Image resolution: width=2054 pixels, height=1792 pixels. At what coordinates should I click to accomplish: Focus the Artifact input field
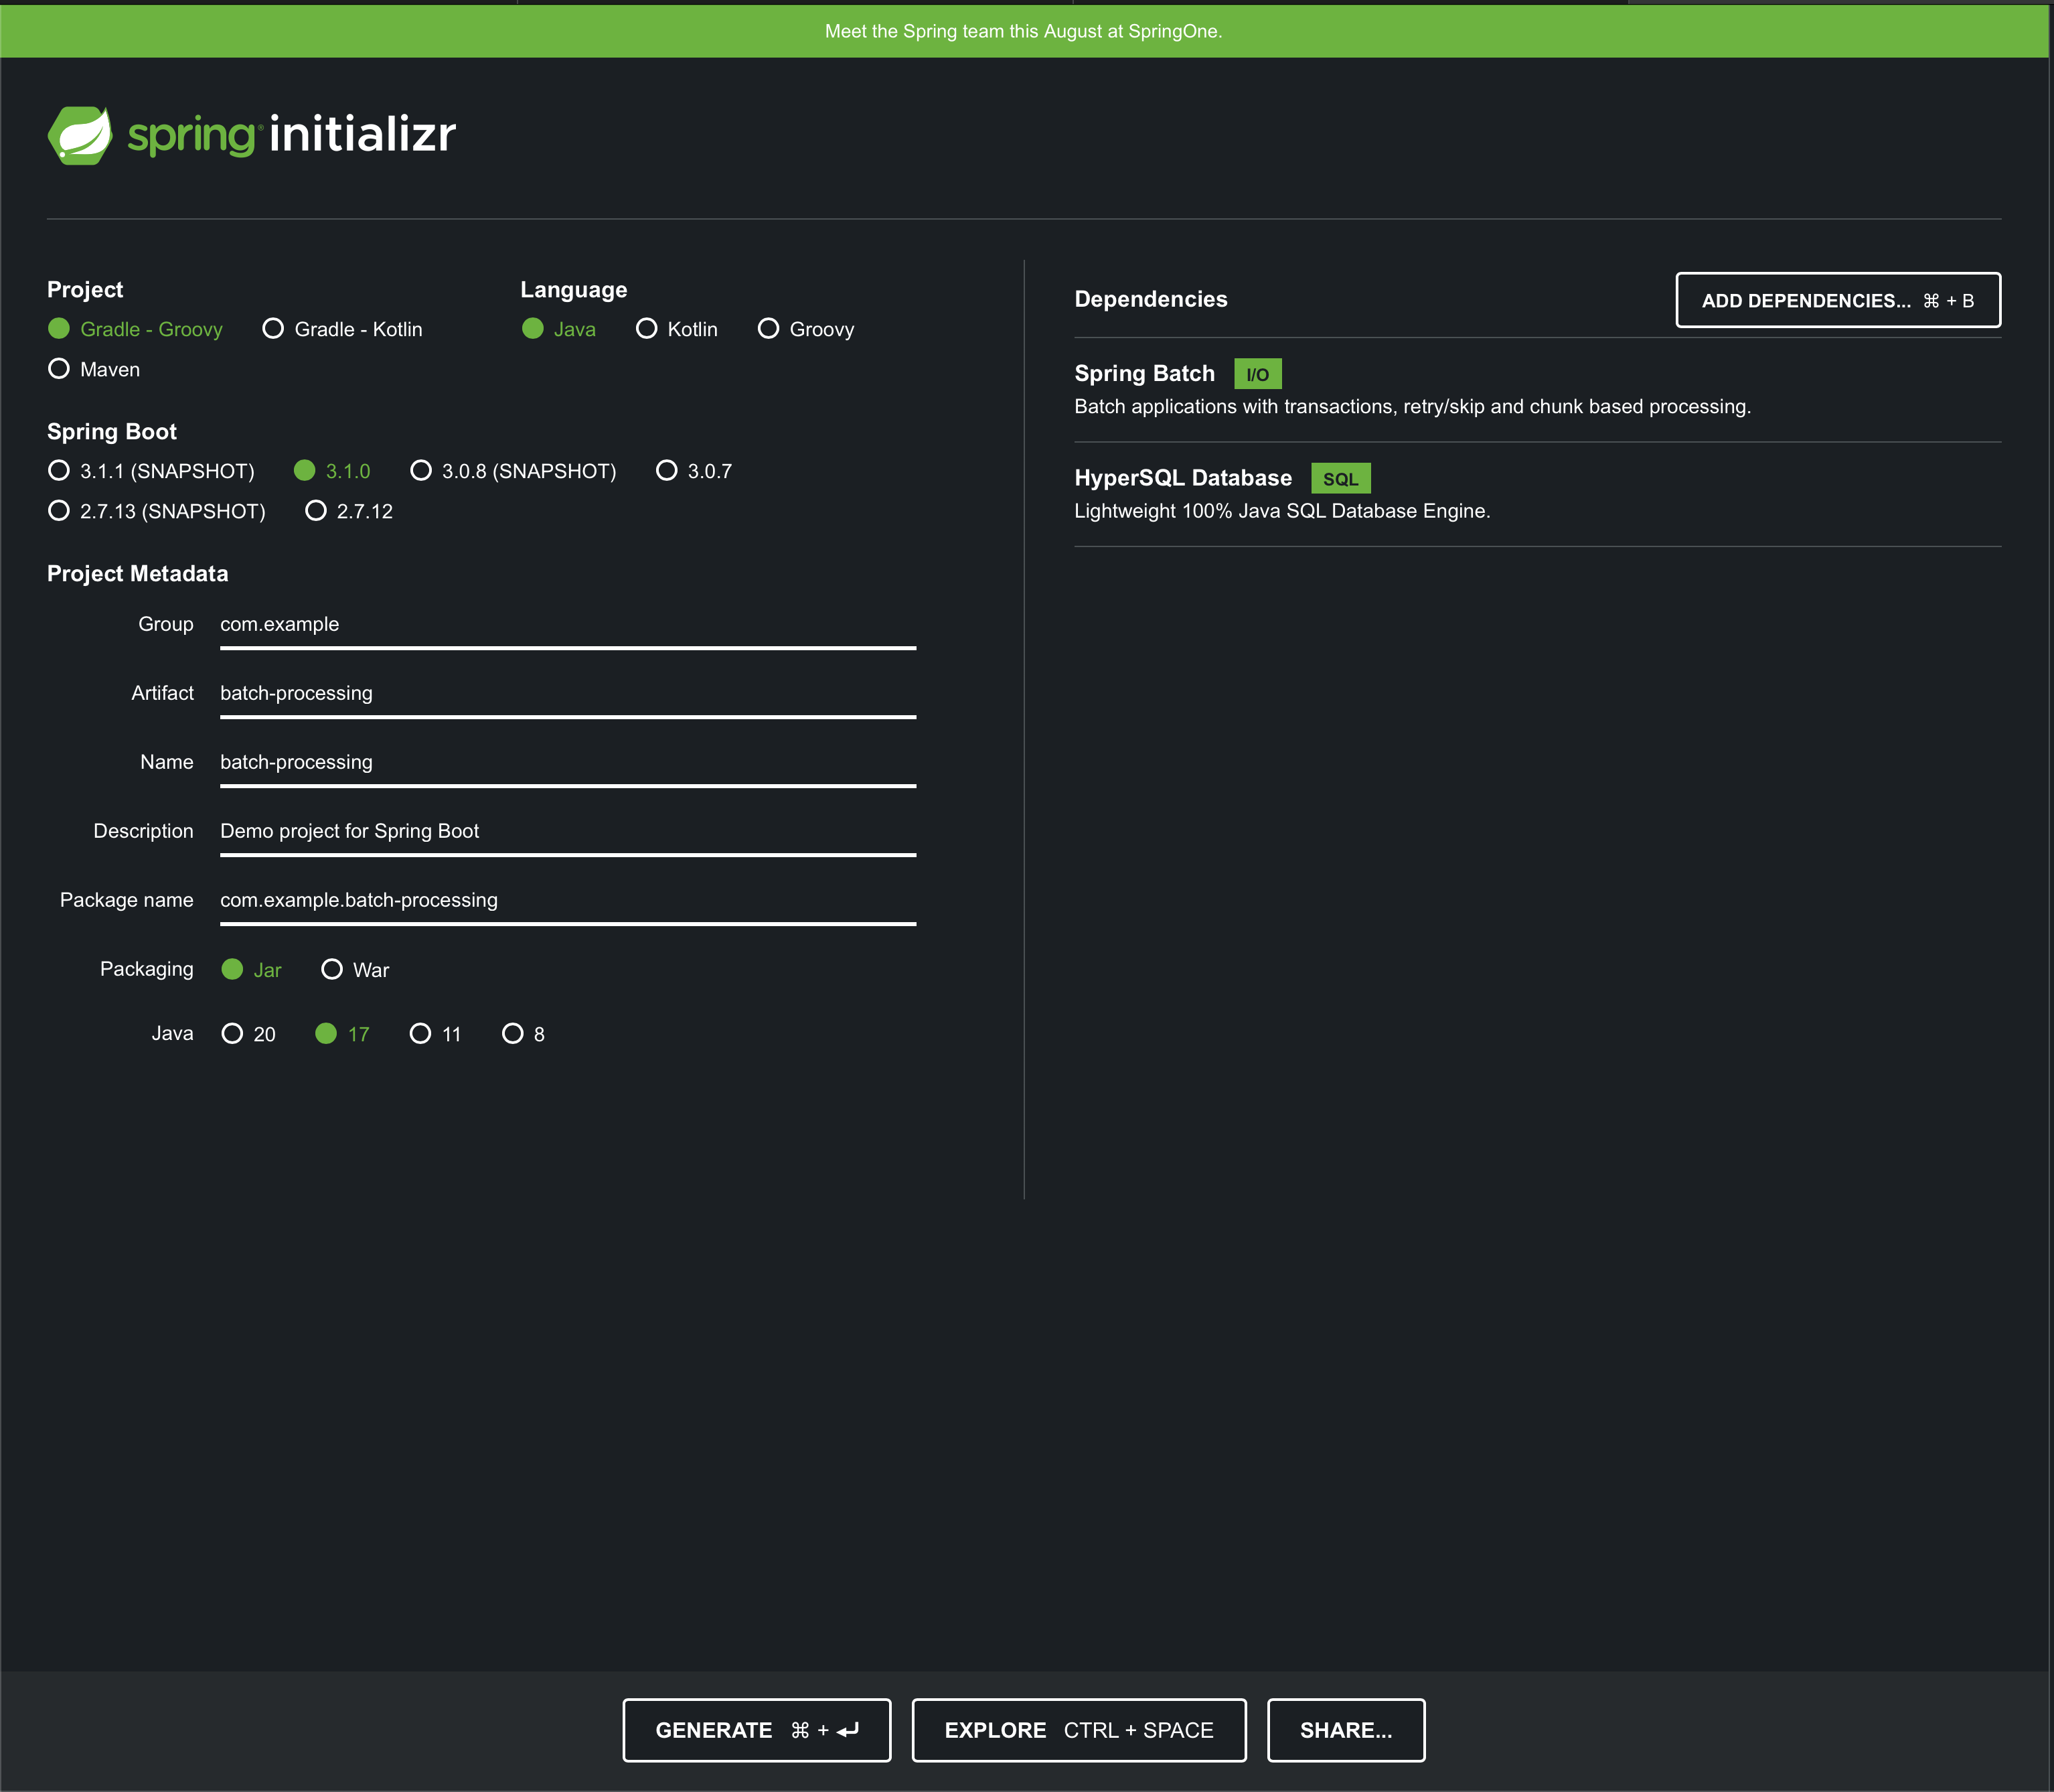pyautogui.click(x=566, y=693)
